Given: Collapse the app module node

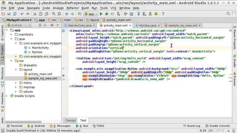Looking at the screenshot, I should [7, 30].
